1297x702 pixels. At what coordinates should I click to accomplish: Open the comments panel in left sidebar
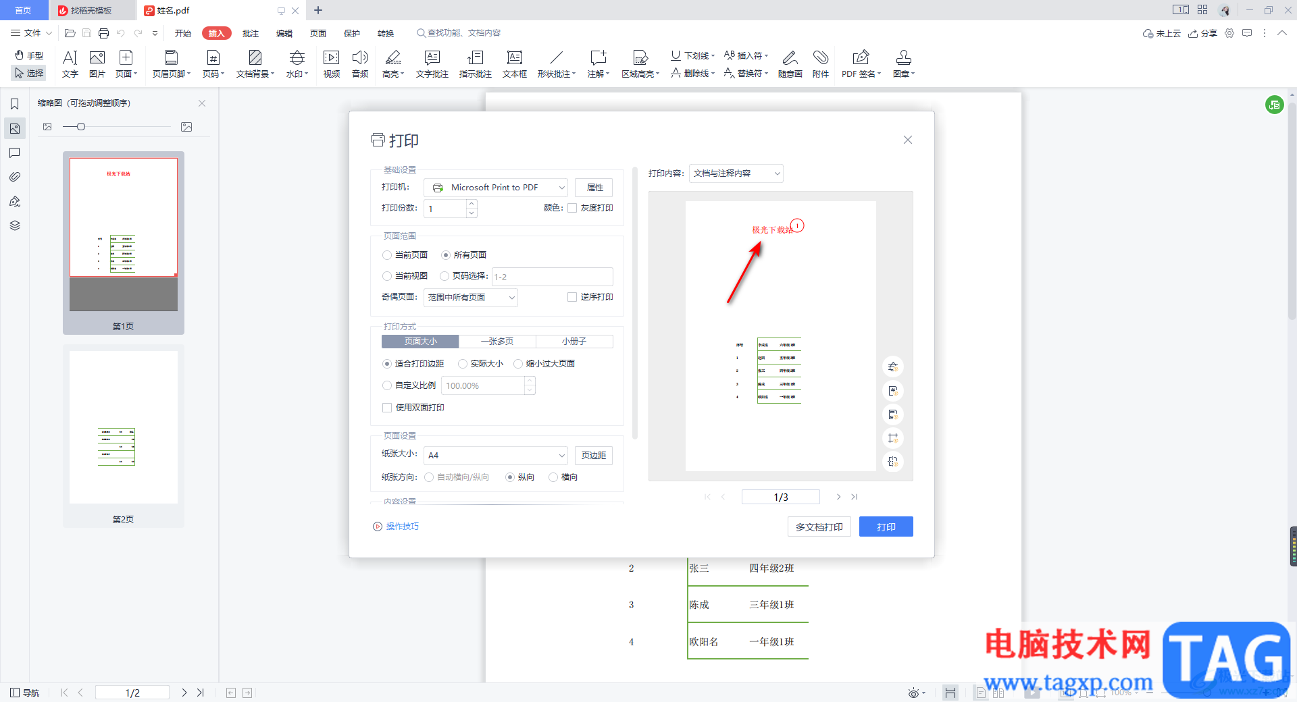coord(14,153)
